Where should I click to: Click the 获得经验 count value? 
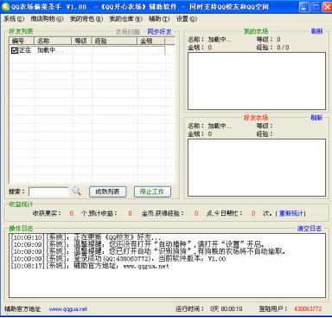tap(196, 213)
